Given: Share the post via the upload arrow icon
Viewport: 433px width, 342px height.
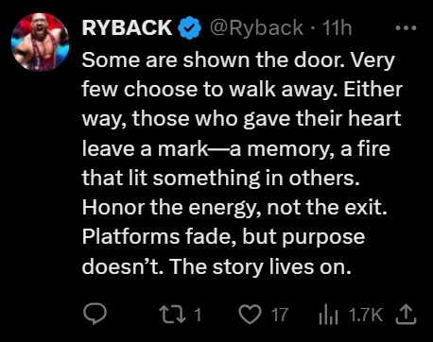Looking at the screenshot, I should coord(406,314).
